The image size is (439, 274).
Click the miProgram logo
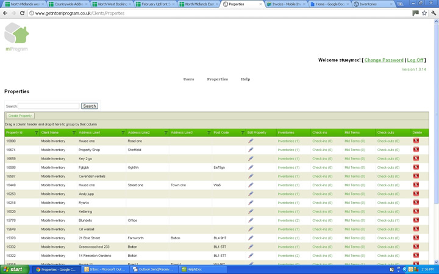click(x=16, y=37)
